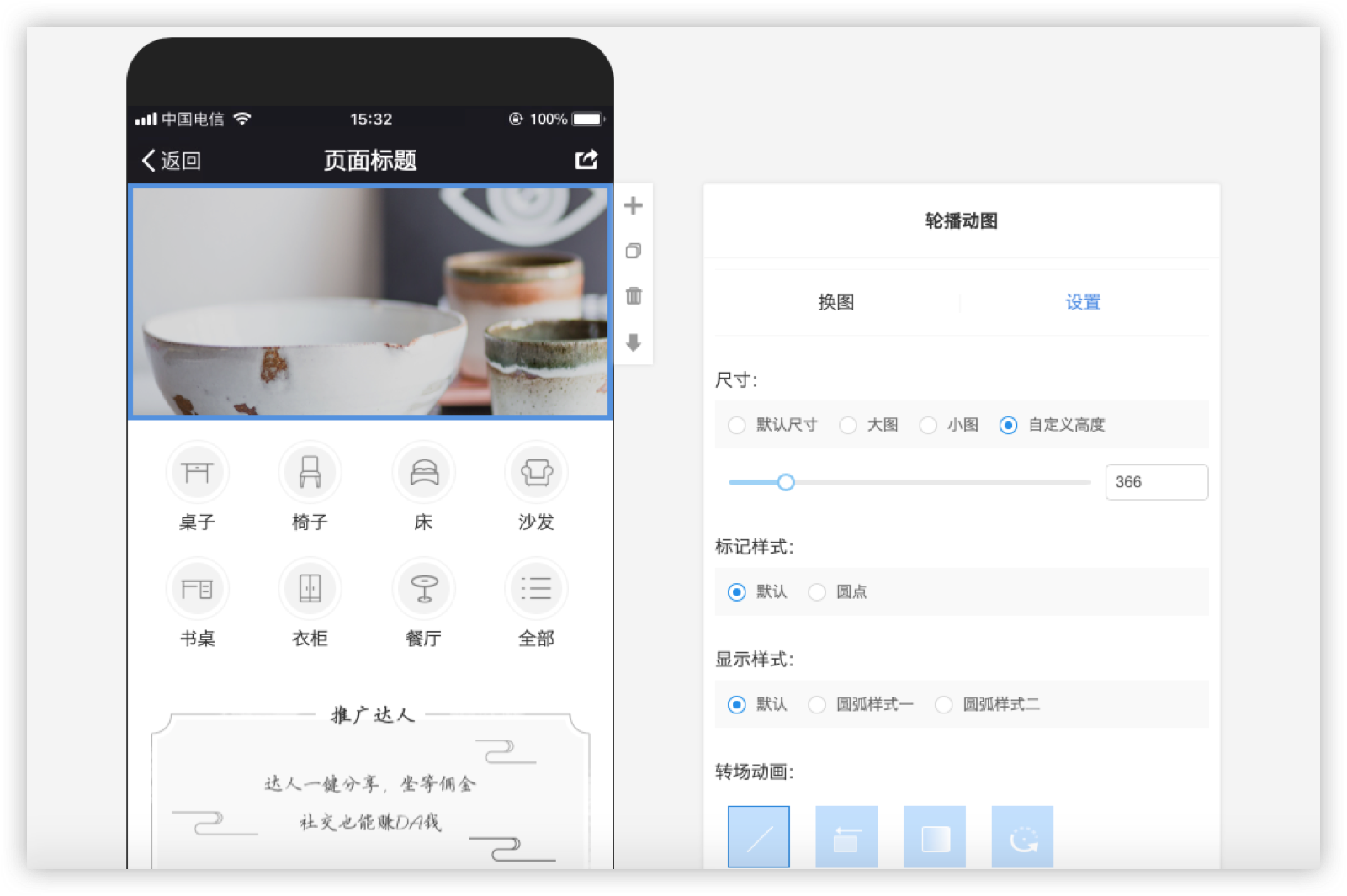The height and width of the screenshot is (896, 1347).
Task: Tap the share icon in the page header
Action: (x=586, y=160)
